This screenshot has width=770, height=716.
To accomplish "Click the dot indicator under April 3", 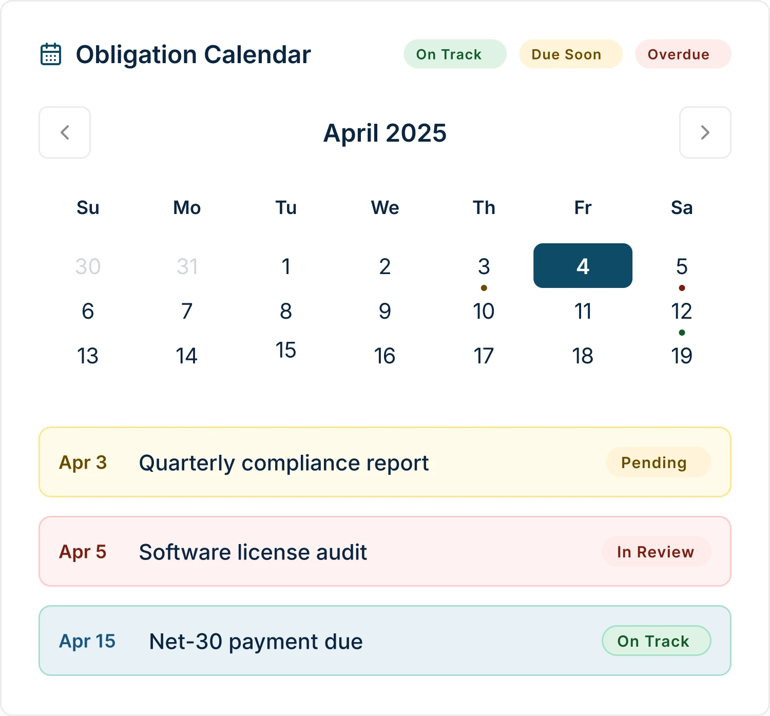I will 483,288.
